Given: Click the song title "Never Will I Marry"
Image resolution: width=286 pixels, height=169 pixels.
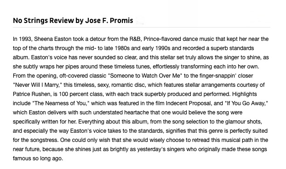Looking at the screenshot, I should pos(37,85).
